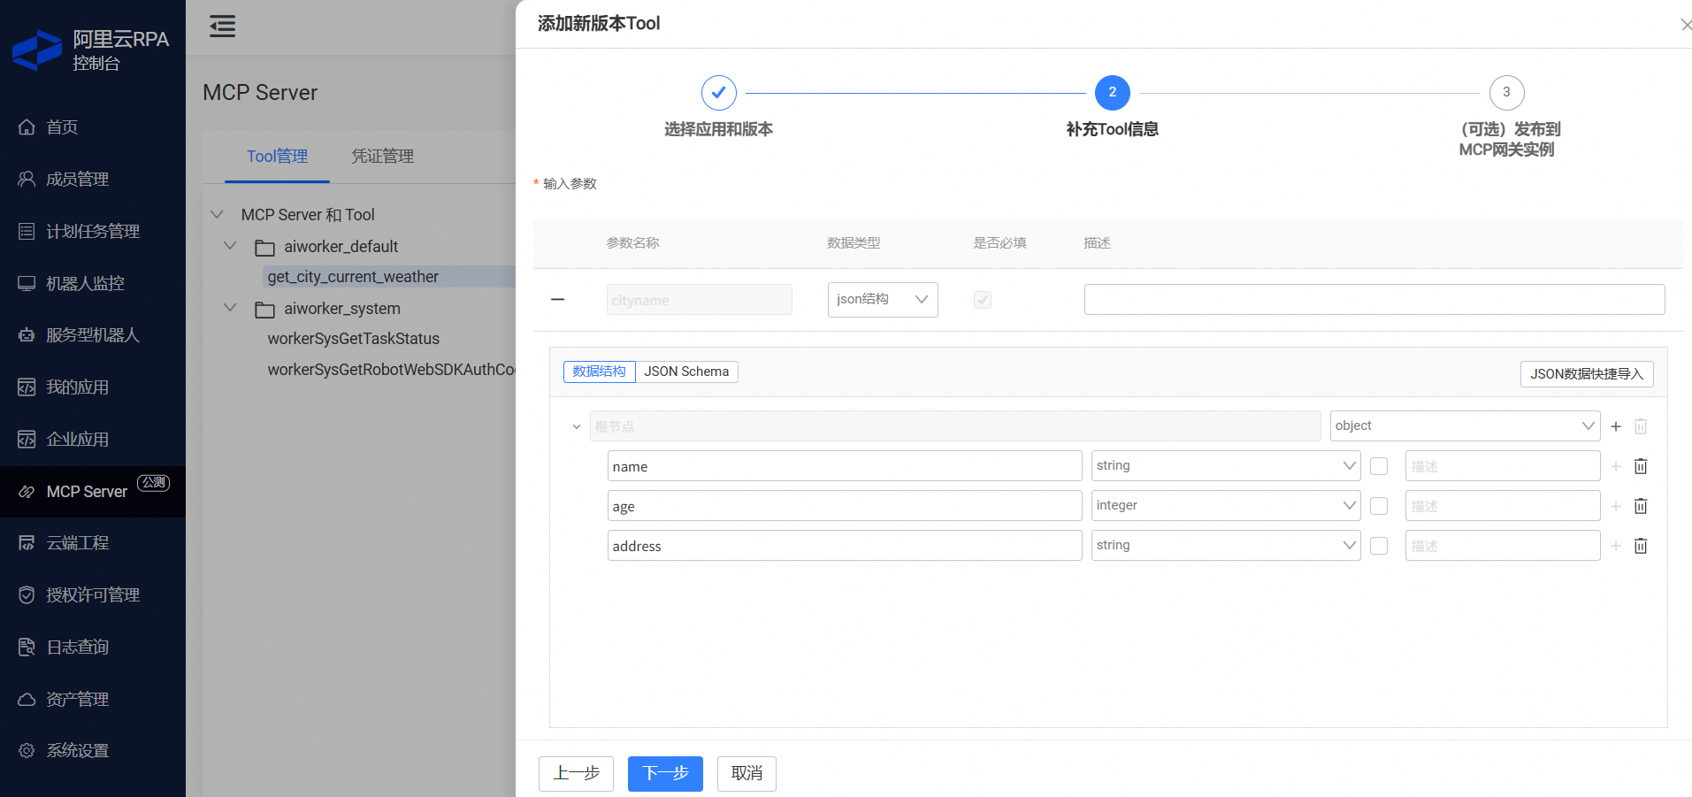This screenshot has width=1692, height=797.
Task: Open the json结构 data type dropdown
Action: [883, 300]
